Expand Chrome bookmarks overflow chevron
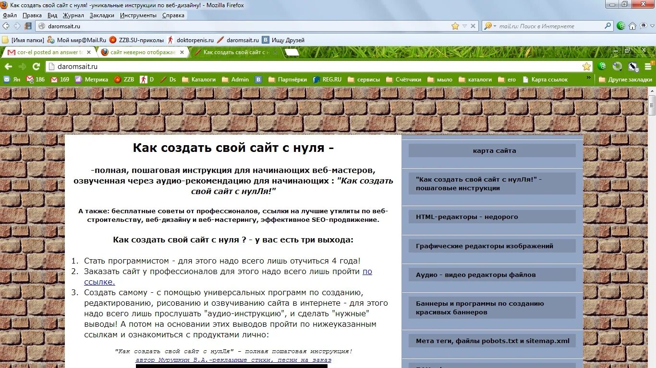Viewport: 656px width, 368px height. tap(589, 78)
